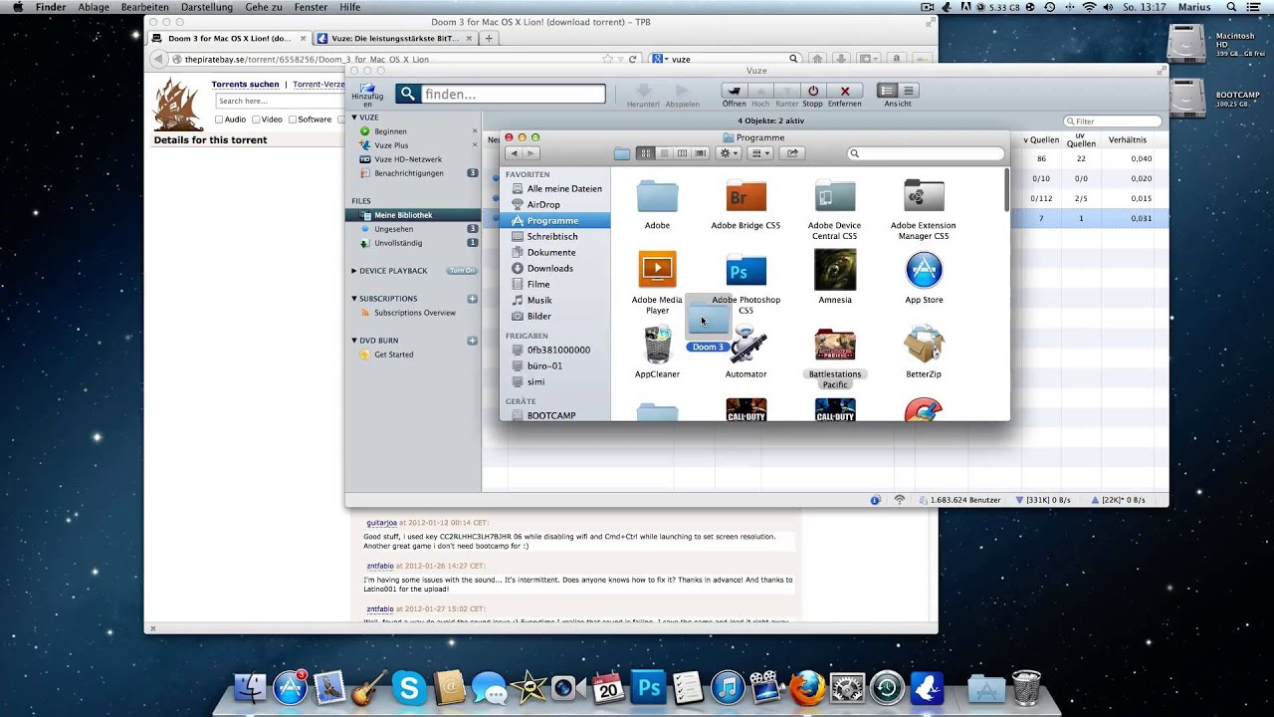Select Schreibtisch in Finder sidebar
The height and width of the screenshot is (717, 1274).
(x=552, y=236)
